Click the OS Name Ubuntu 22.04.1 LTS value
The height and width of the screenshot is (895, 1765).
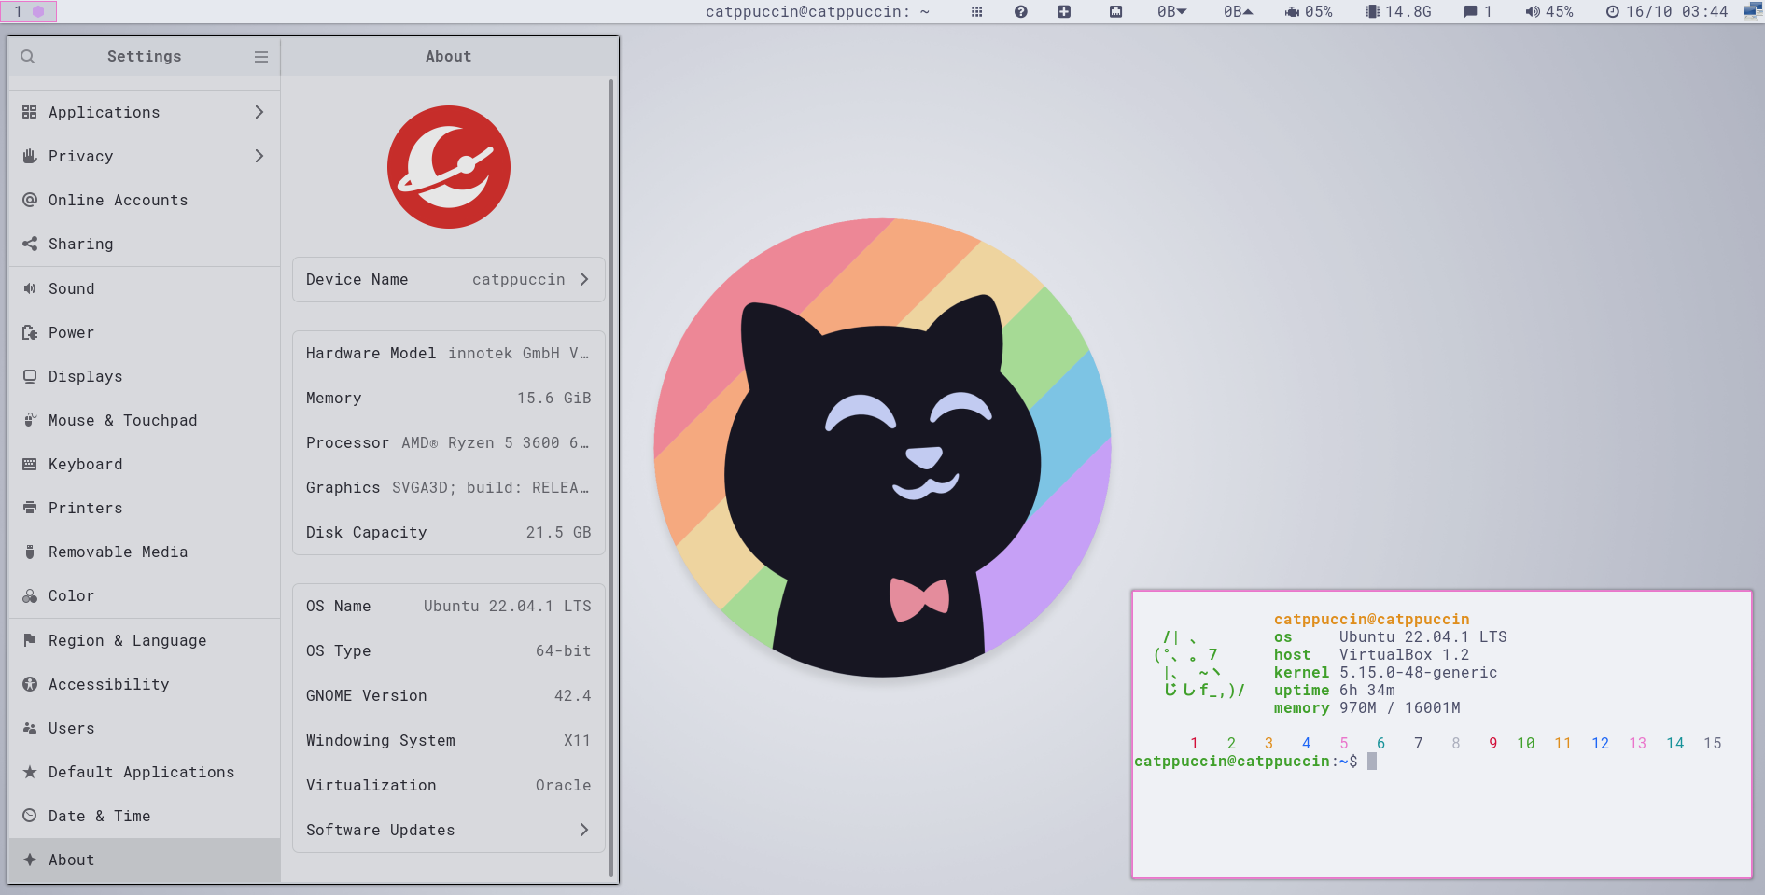pos(507,606)
